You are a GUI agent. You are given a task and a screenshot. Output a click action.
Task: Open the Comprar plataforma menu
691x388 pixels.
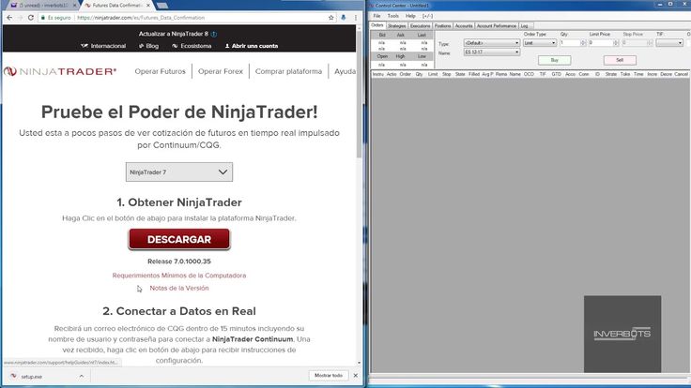288,71
